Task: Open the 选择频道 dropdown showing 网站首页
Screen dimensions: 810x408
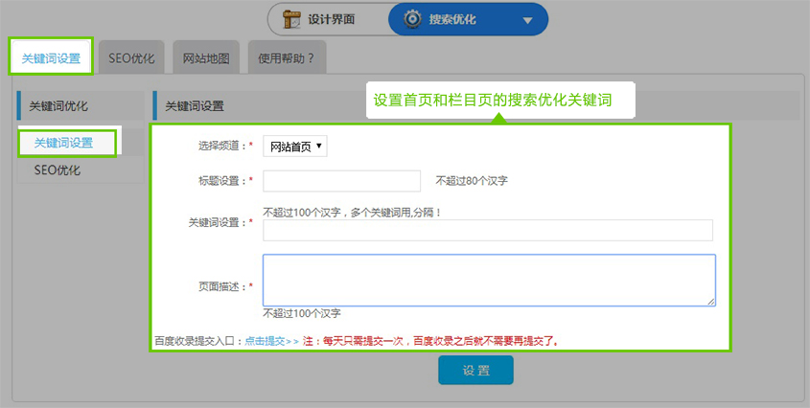Action: pyautogui.click(x=295, y=147)
